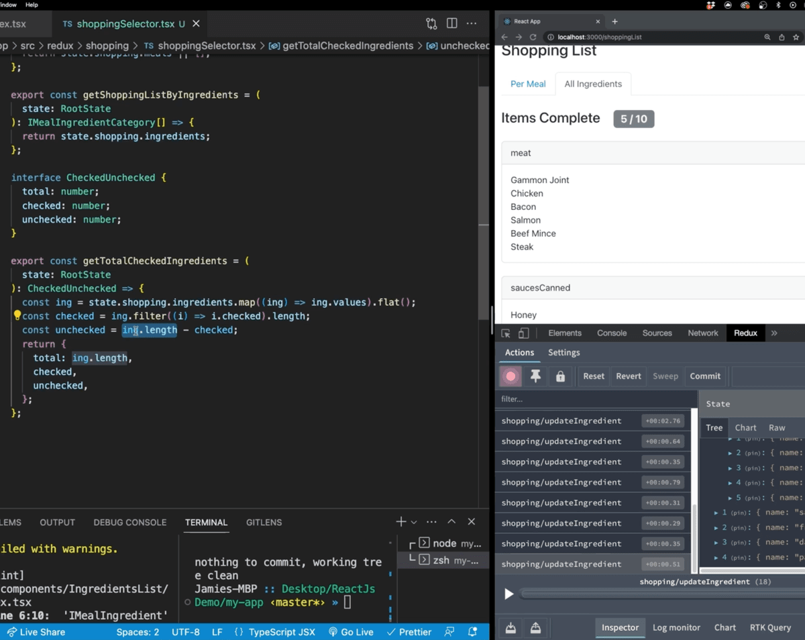Click Go Live in the status bar
The height and width of the screenshot is (640, 805).
(x=350, y=631)
